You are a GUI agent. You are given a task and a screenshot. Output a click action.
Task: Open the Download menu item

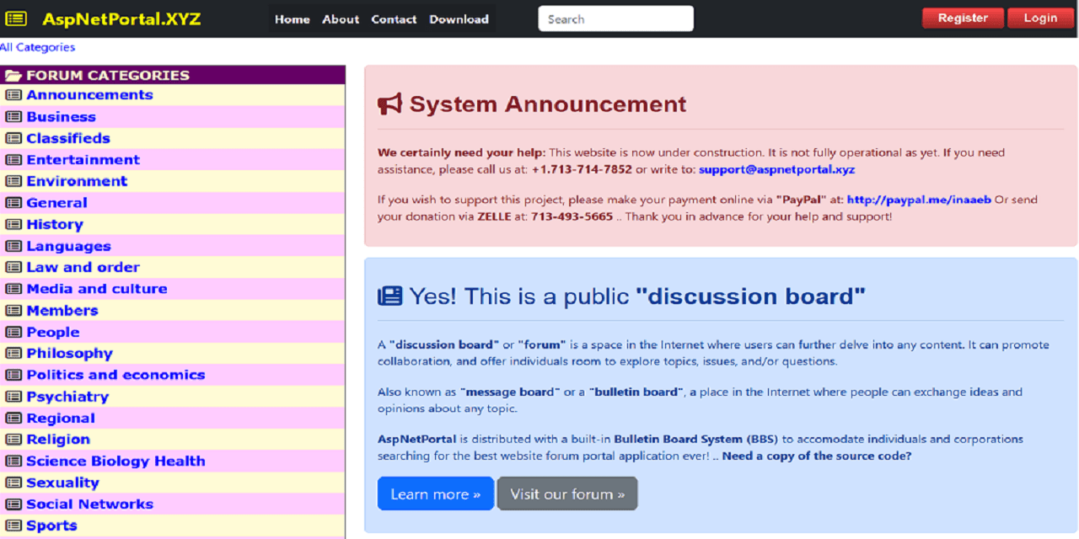coord(459,19)
